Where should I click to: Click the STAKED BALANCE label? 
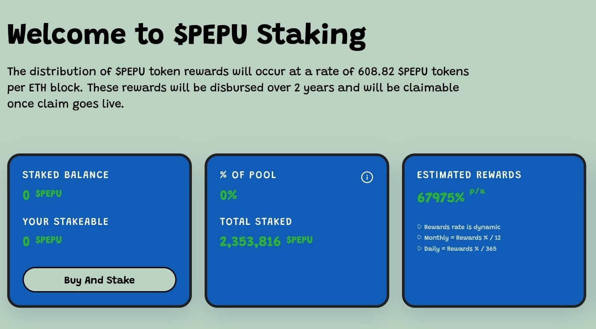point(66,175)
